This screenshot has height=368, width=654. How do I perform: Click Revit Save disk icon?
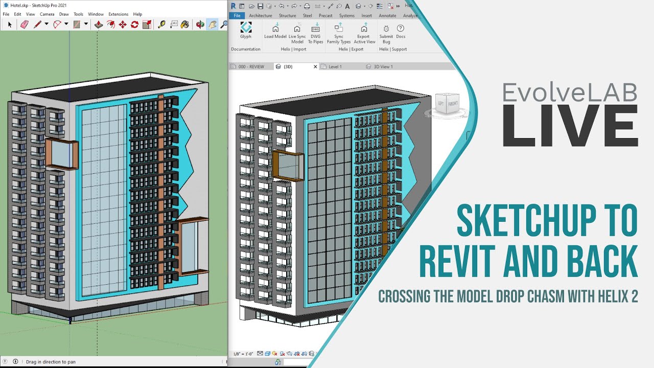pos(261,6)
